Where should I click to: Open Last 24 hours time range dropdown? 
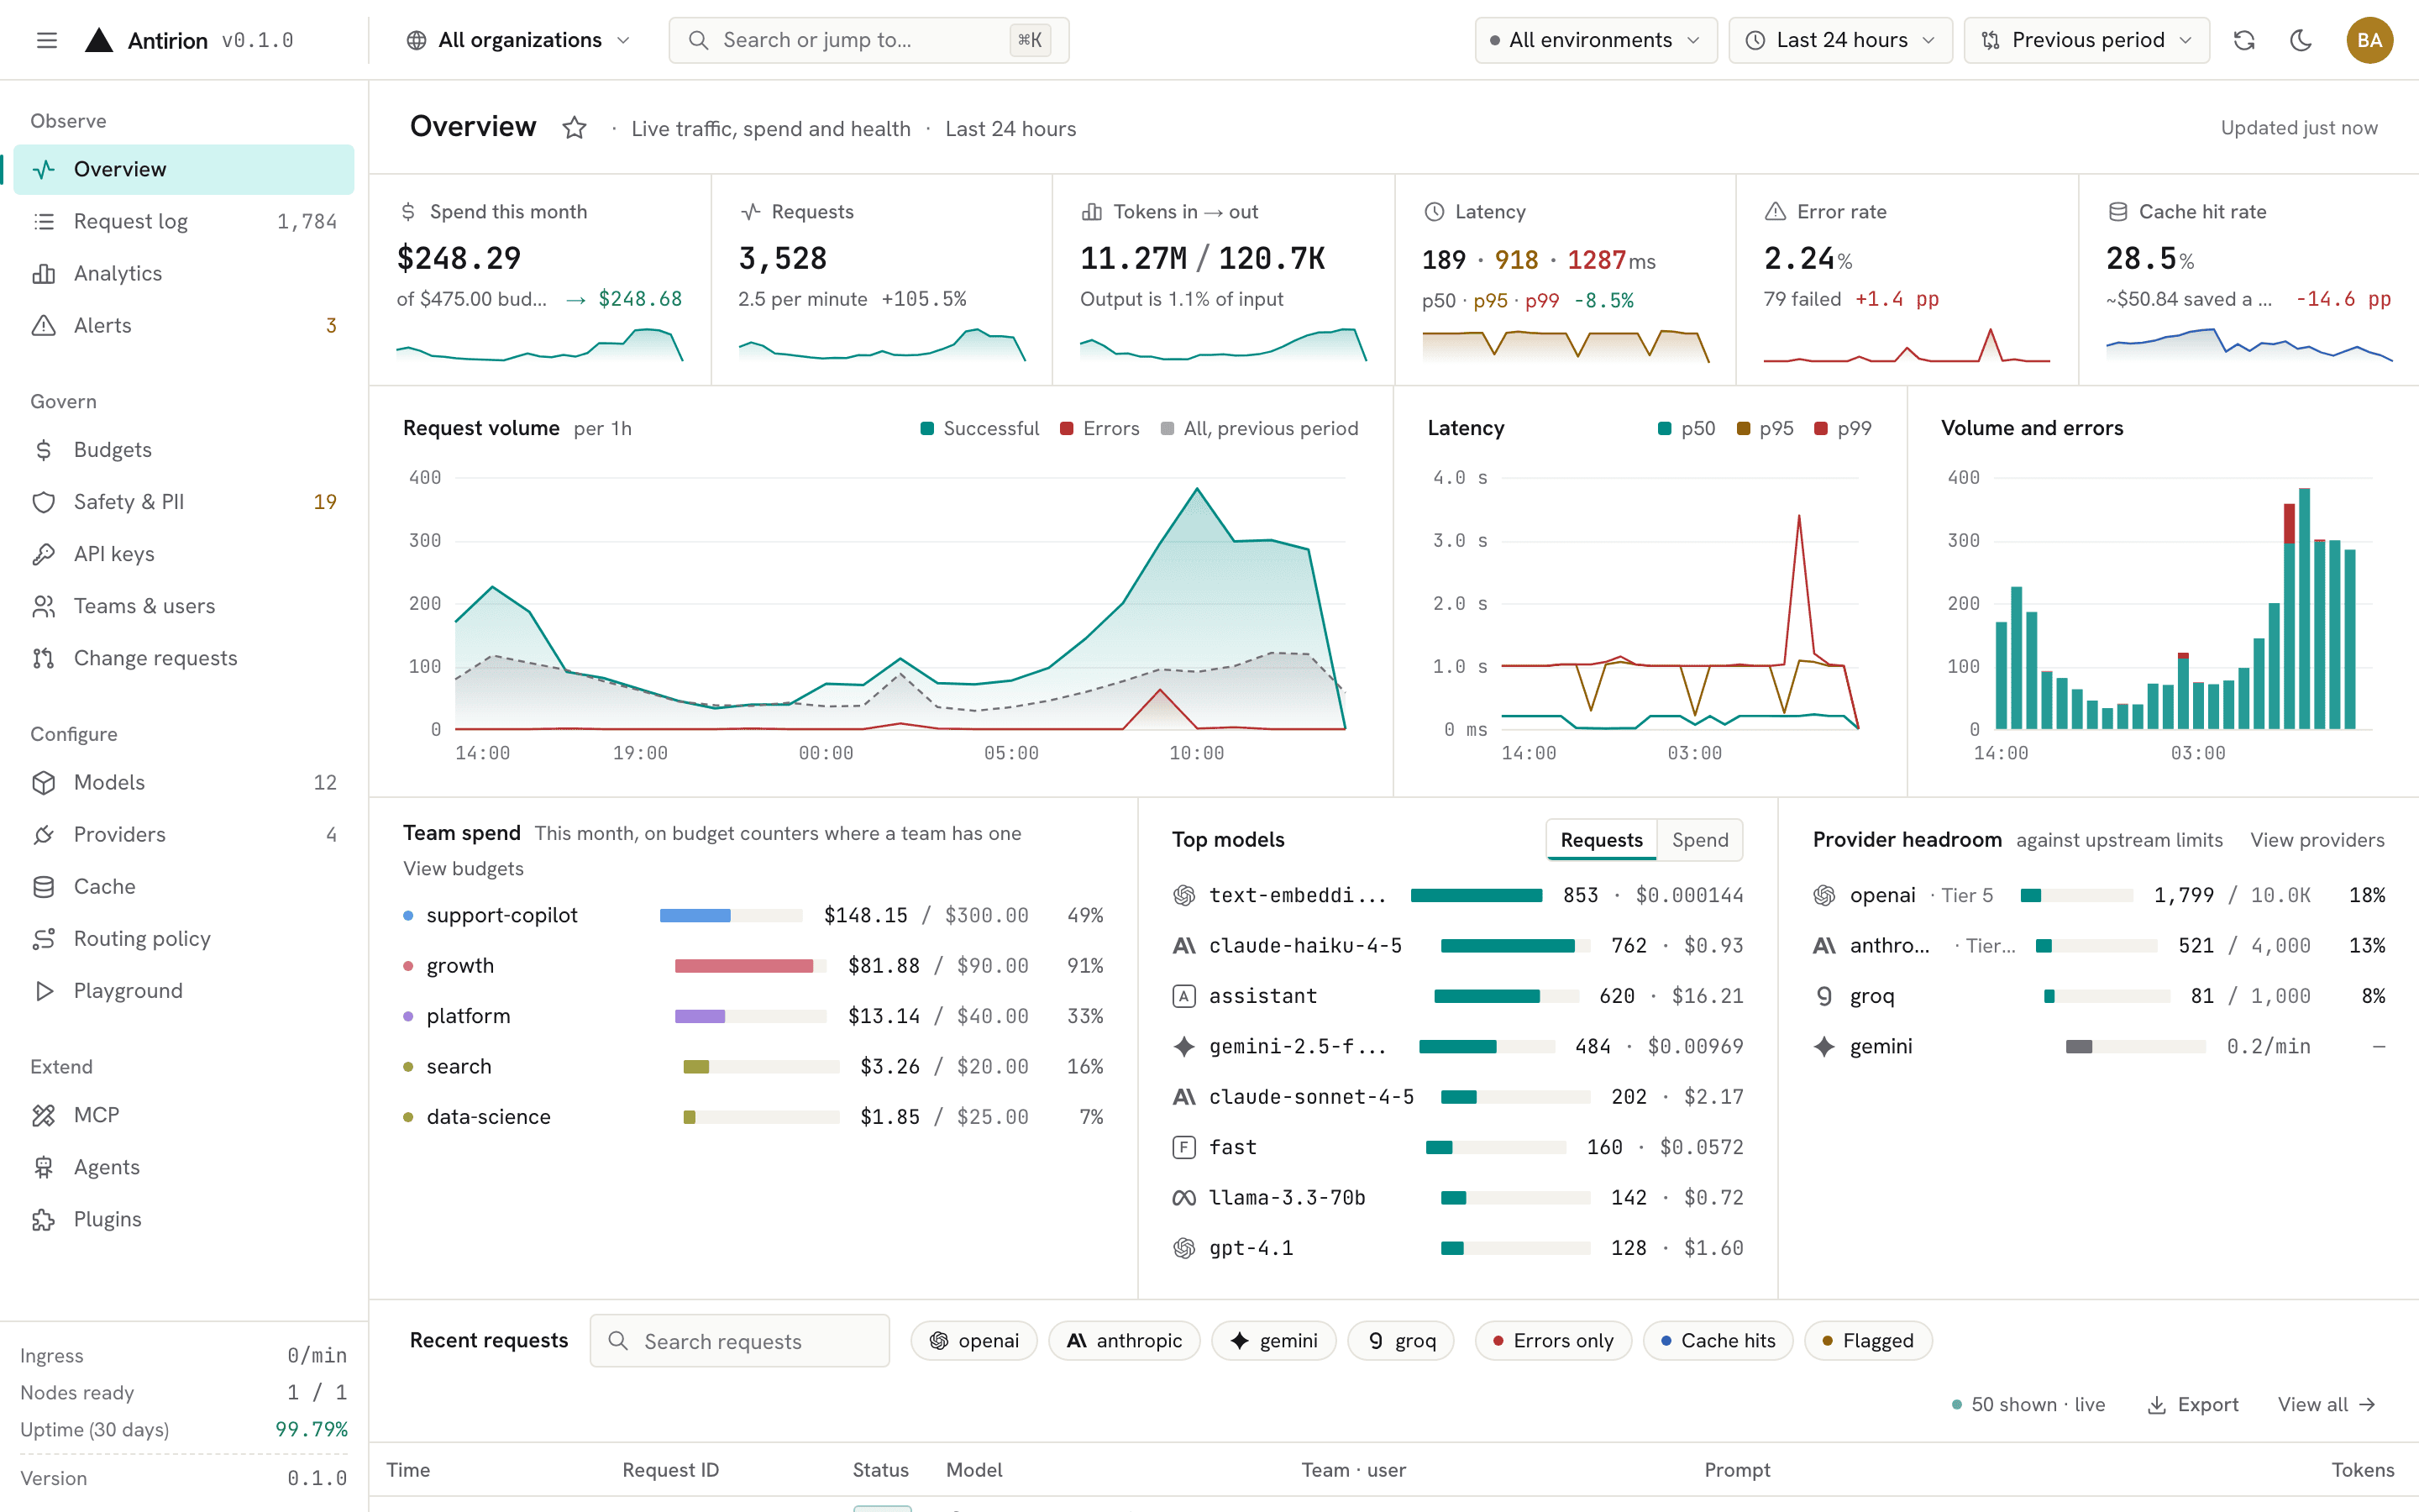1840,40
